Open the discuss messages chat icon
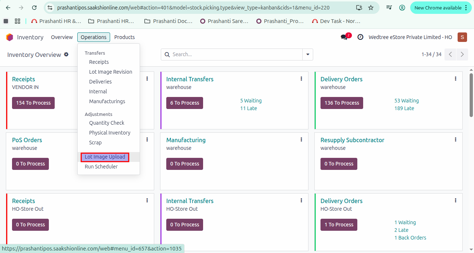474x253 pixels. coord(344,37)
